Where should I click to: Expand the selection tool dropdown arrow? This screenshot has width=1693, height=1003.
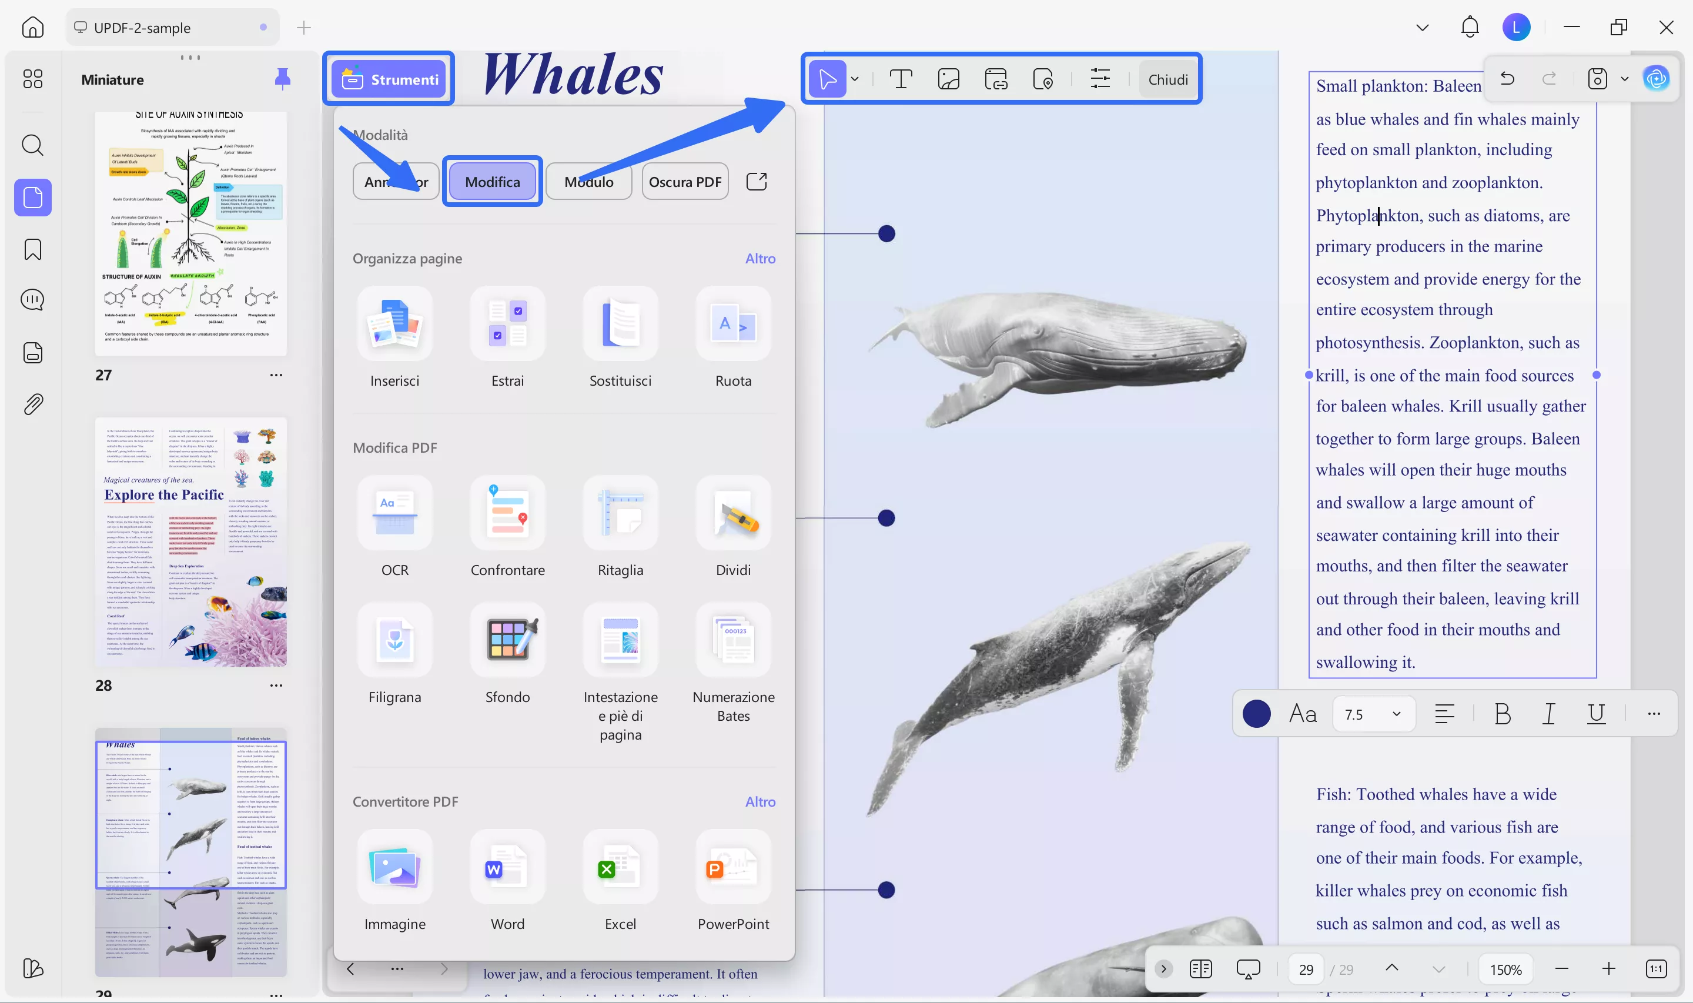point(855,78)
